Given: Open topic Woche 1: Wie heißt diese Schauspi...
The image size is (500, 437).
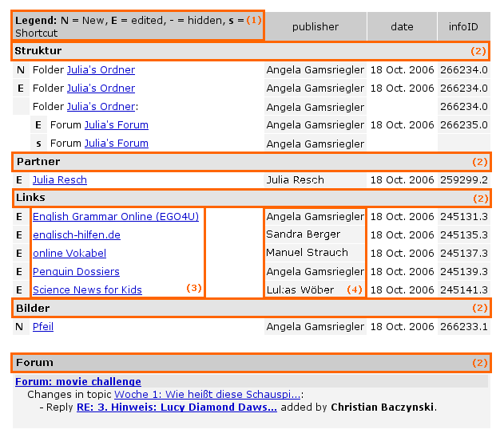Looking at the screenshot, I should [x=208, y=395].
